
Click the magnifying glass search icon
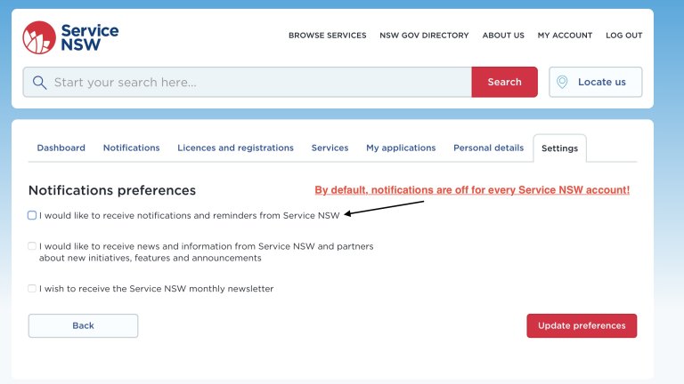tap(39, 83)
